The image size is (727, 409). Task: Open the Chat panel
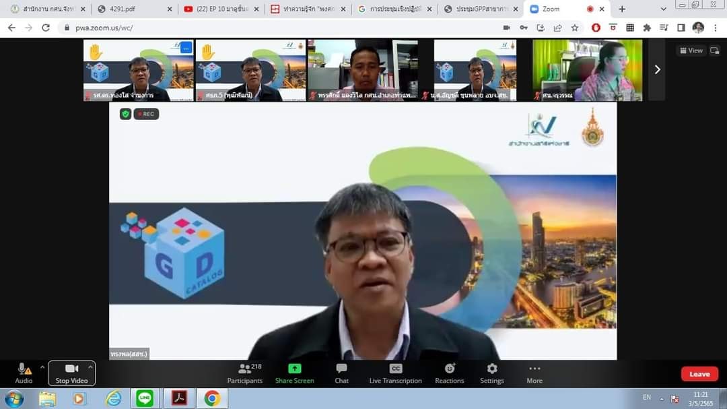[341, 373]
